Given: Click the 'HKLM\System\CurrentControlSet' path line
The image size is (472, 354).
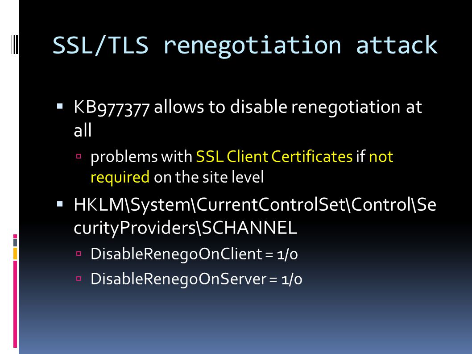Looking at the screenshot, I should coord(255,204).
